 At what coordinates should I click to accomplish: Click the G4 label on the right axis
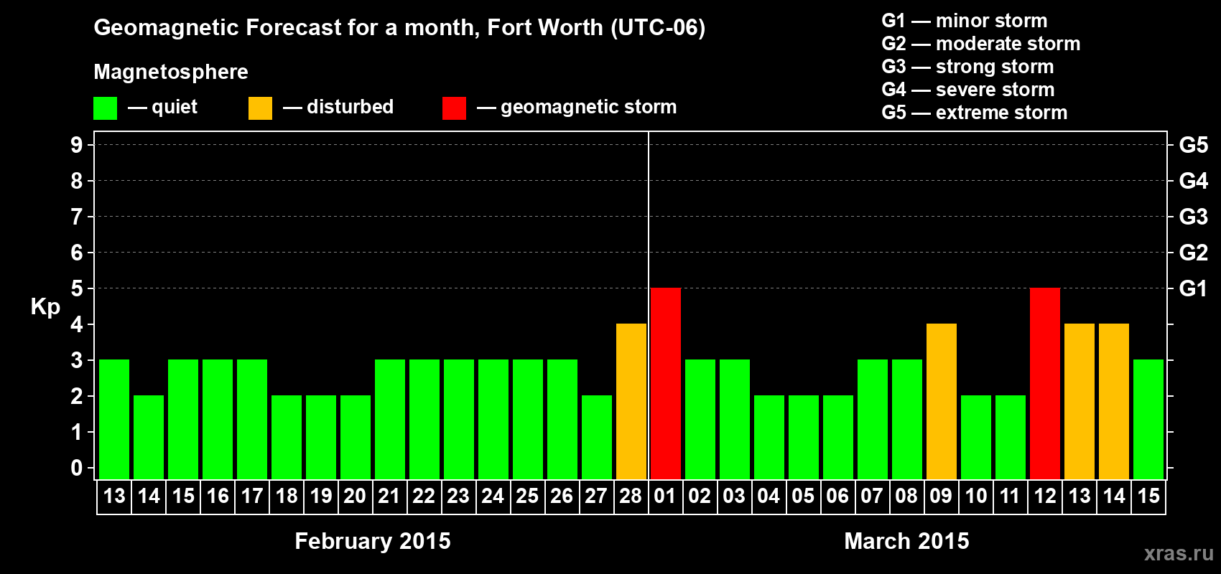[x=1194, y=181]
